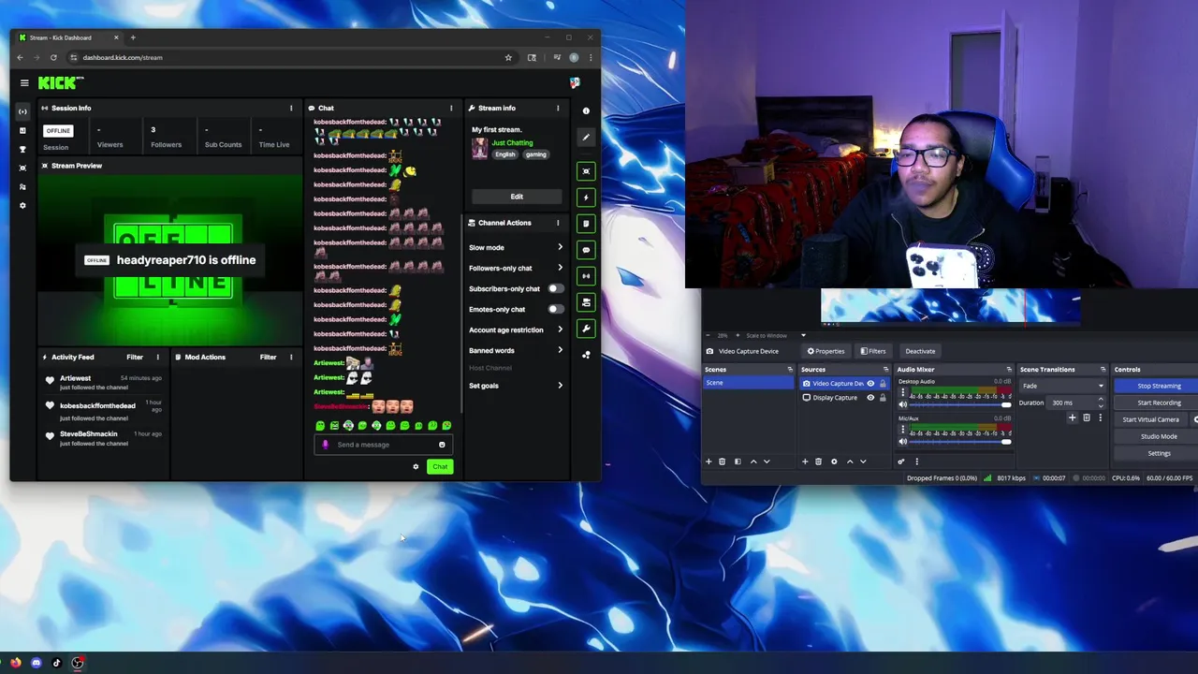
Task: Send message with green Chat button
Action: 440,466
